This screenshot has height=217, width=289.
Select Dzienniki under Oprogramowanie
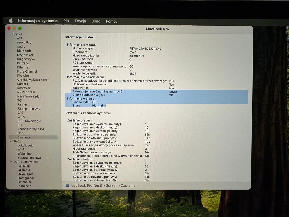tap(24, 182)
